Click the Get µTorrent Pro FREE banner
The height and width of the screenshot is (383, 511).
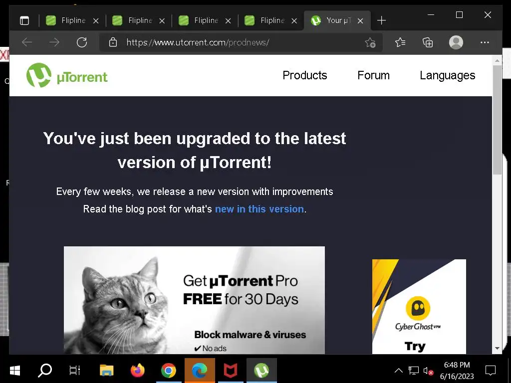tap(194, 300)
